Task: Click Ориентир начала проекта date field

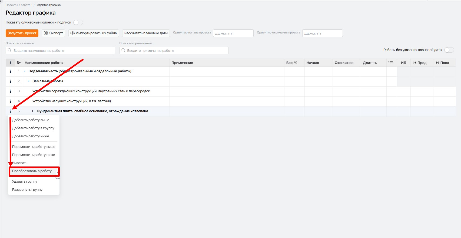Action: 233,33
